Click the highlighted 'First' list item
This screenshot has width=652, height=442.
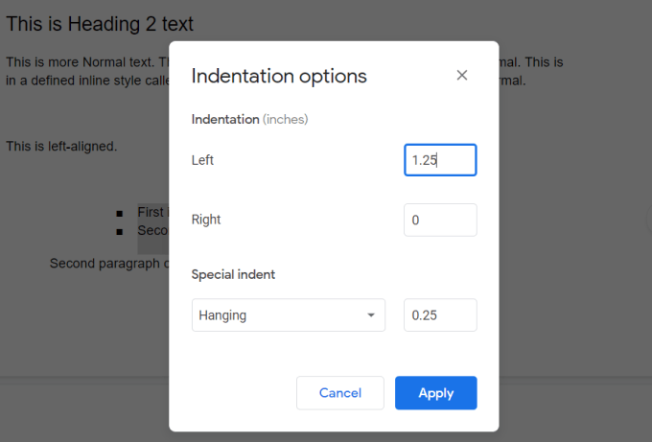152,212
